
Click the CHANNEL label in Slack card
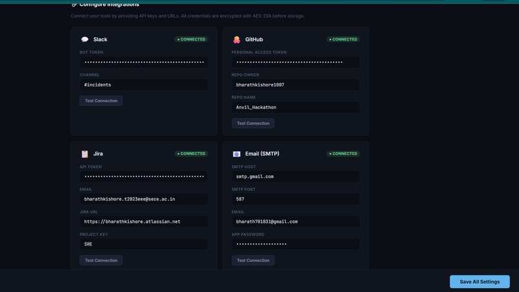[90, 75]
